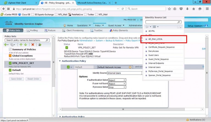Open the 'If user not found' dropdown
The image size is (211, 122).
117,83
